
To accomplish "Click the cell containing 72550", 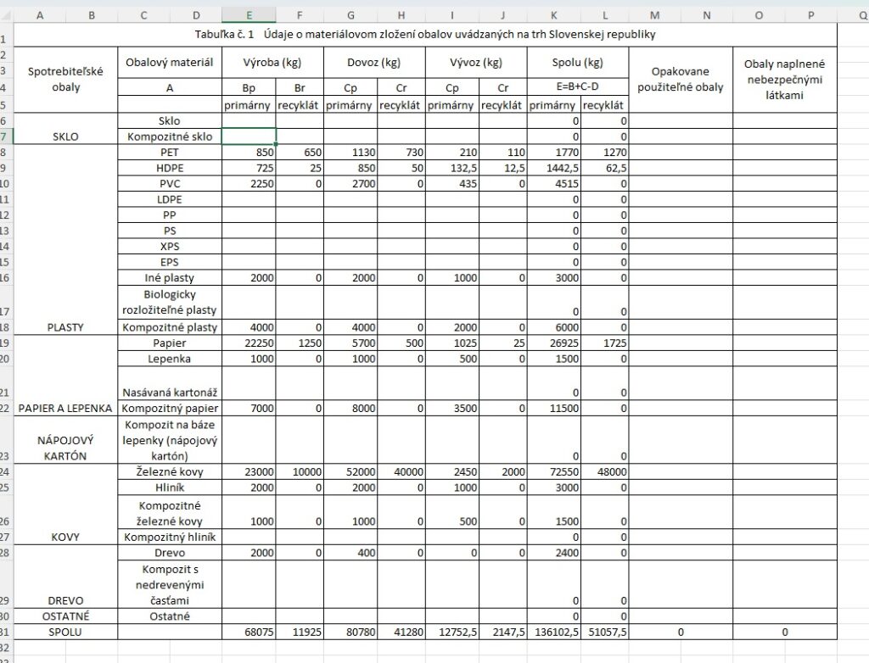I will tap(553, 471).
